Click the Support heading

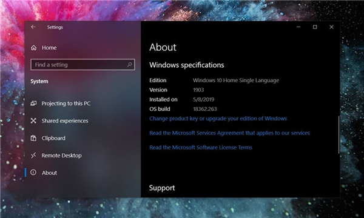pos(162,188)
